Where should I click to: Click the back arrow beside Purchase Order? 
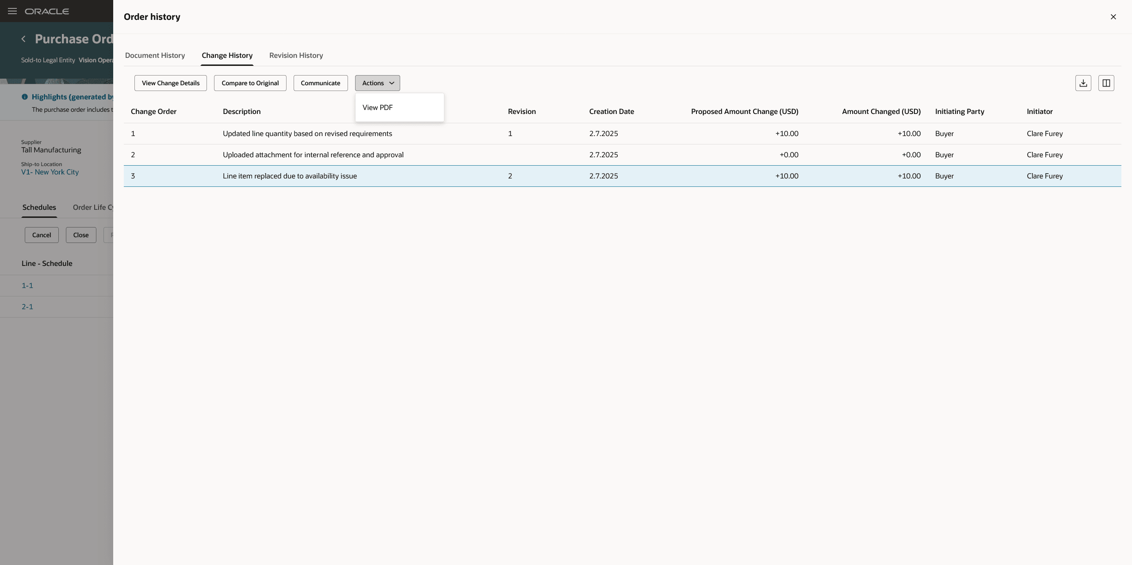tap(23, 39)
